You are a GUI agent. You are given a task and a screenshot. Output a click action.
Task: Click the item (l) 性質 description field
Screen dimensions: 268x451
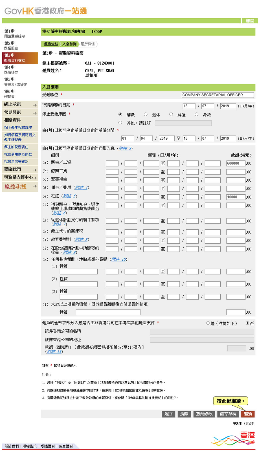point(108,312)
